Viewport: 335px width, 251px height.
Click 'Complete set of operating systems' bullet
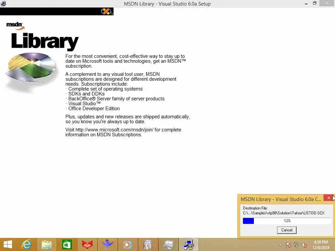pyautogui.click(x=105, y=89)
